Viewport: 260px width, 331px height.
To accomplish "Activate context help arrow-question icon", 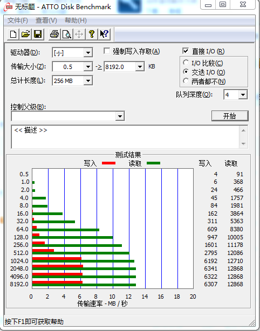I will pos(104,34).
